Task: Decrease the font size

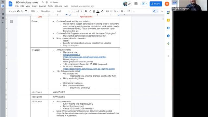Action: (x=73, y=11)
